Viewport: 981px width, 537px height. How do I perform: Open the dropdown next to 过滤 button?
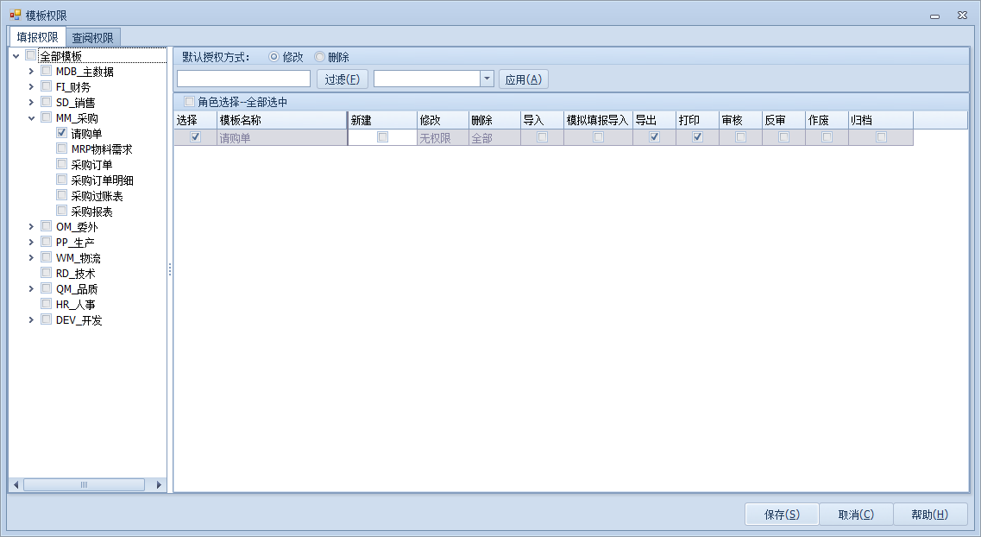pos(487,79)
